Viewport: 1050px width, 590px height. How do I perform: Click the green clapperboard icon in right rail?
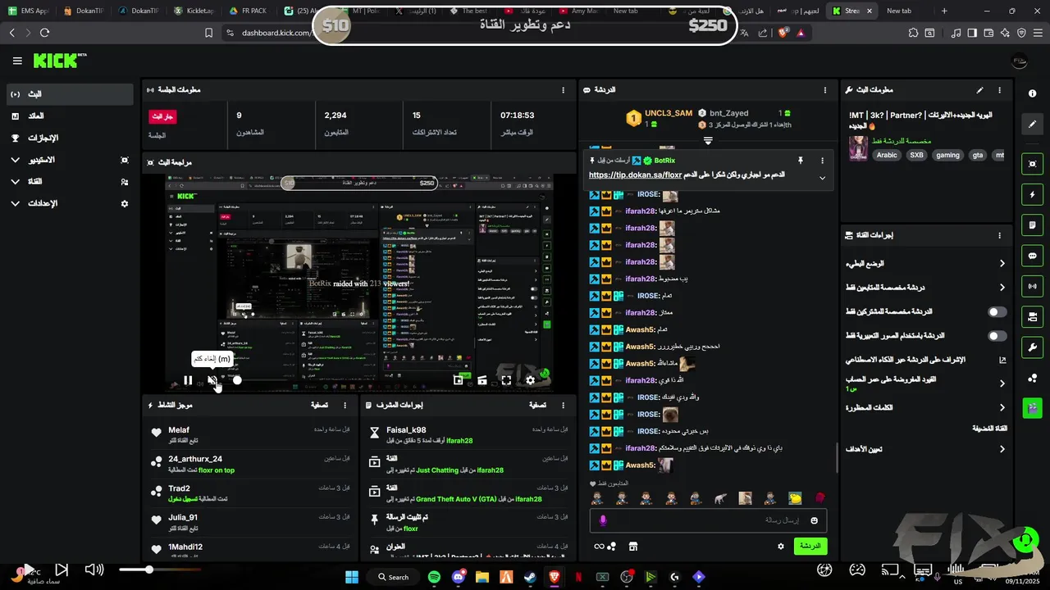click(x=1033, y=407)
